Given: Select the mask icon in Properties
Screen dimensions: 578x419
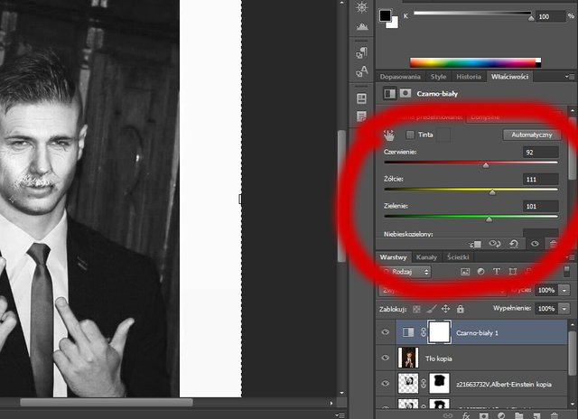Looking at the screenshot, I should 406,93.
